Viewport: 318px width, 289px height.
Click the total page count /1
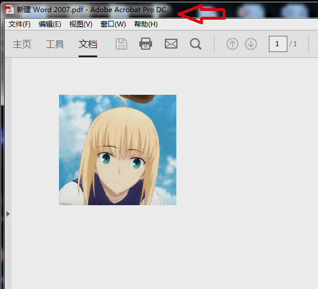[293, 44]
